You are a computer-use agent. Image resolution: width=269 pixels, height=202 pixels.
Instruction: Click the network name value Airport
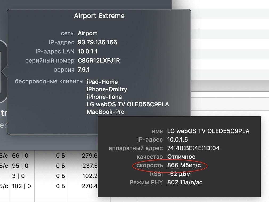(x=87, y=33)
